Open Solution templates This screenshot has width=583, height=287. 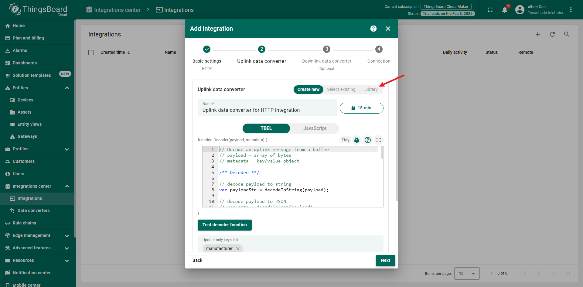(x=37, y=75)
